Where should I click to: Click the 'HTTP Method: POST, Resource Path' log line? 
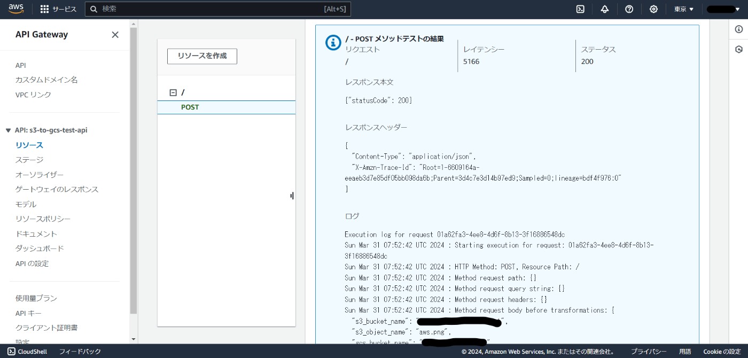[x=462, y=267]
